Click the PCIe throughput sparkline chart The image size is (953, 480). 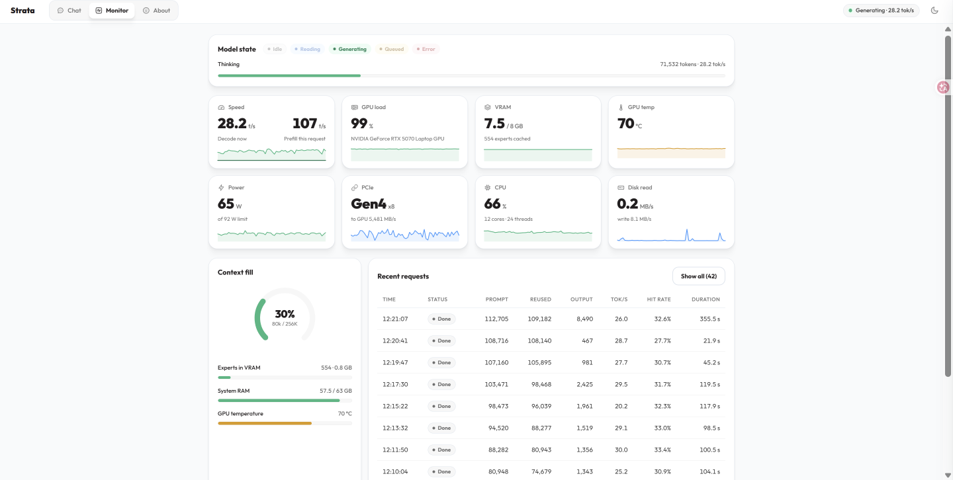click(404, 235)
